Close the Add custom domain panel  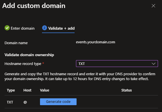[153, 6]
